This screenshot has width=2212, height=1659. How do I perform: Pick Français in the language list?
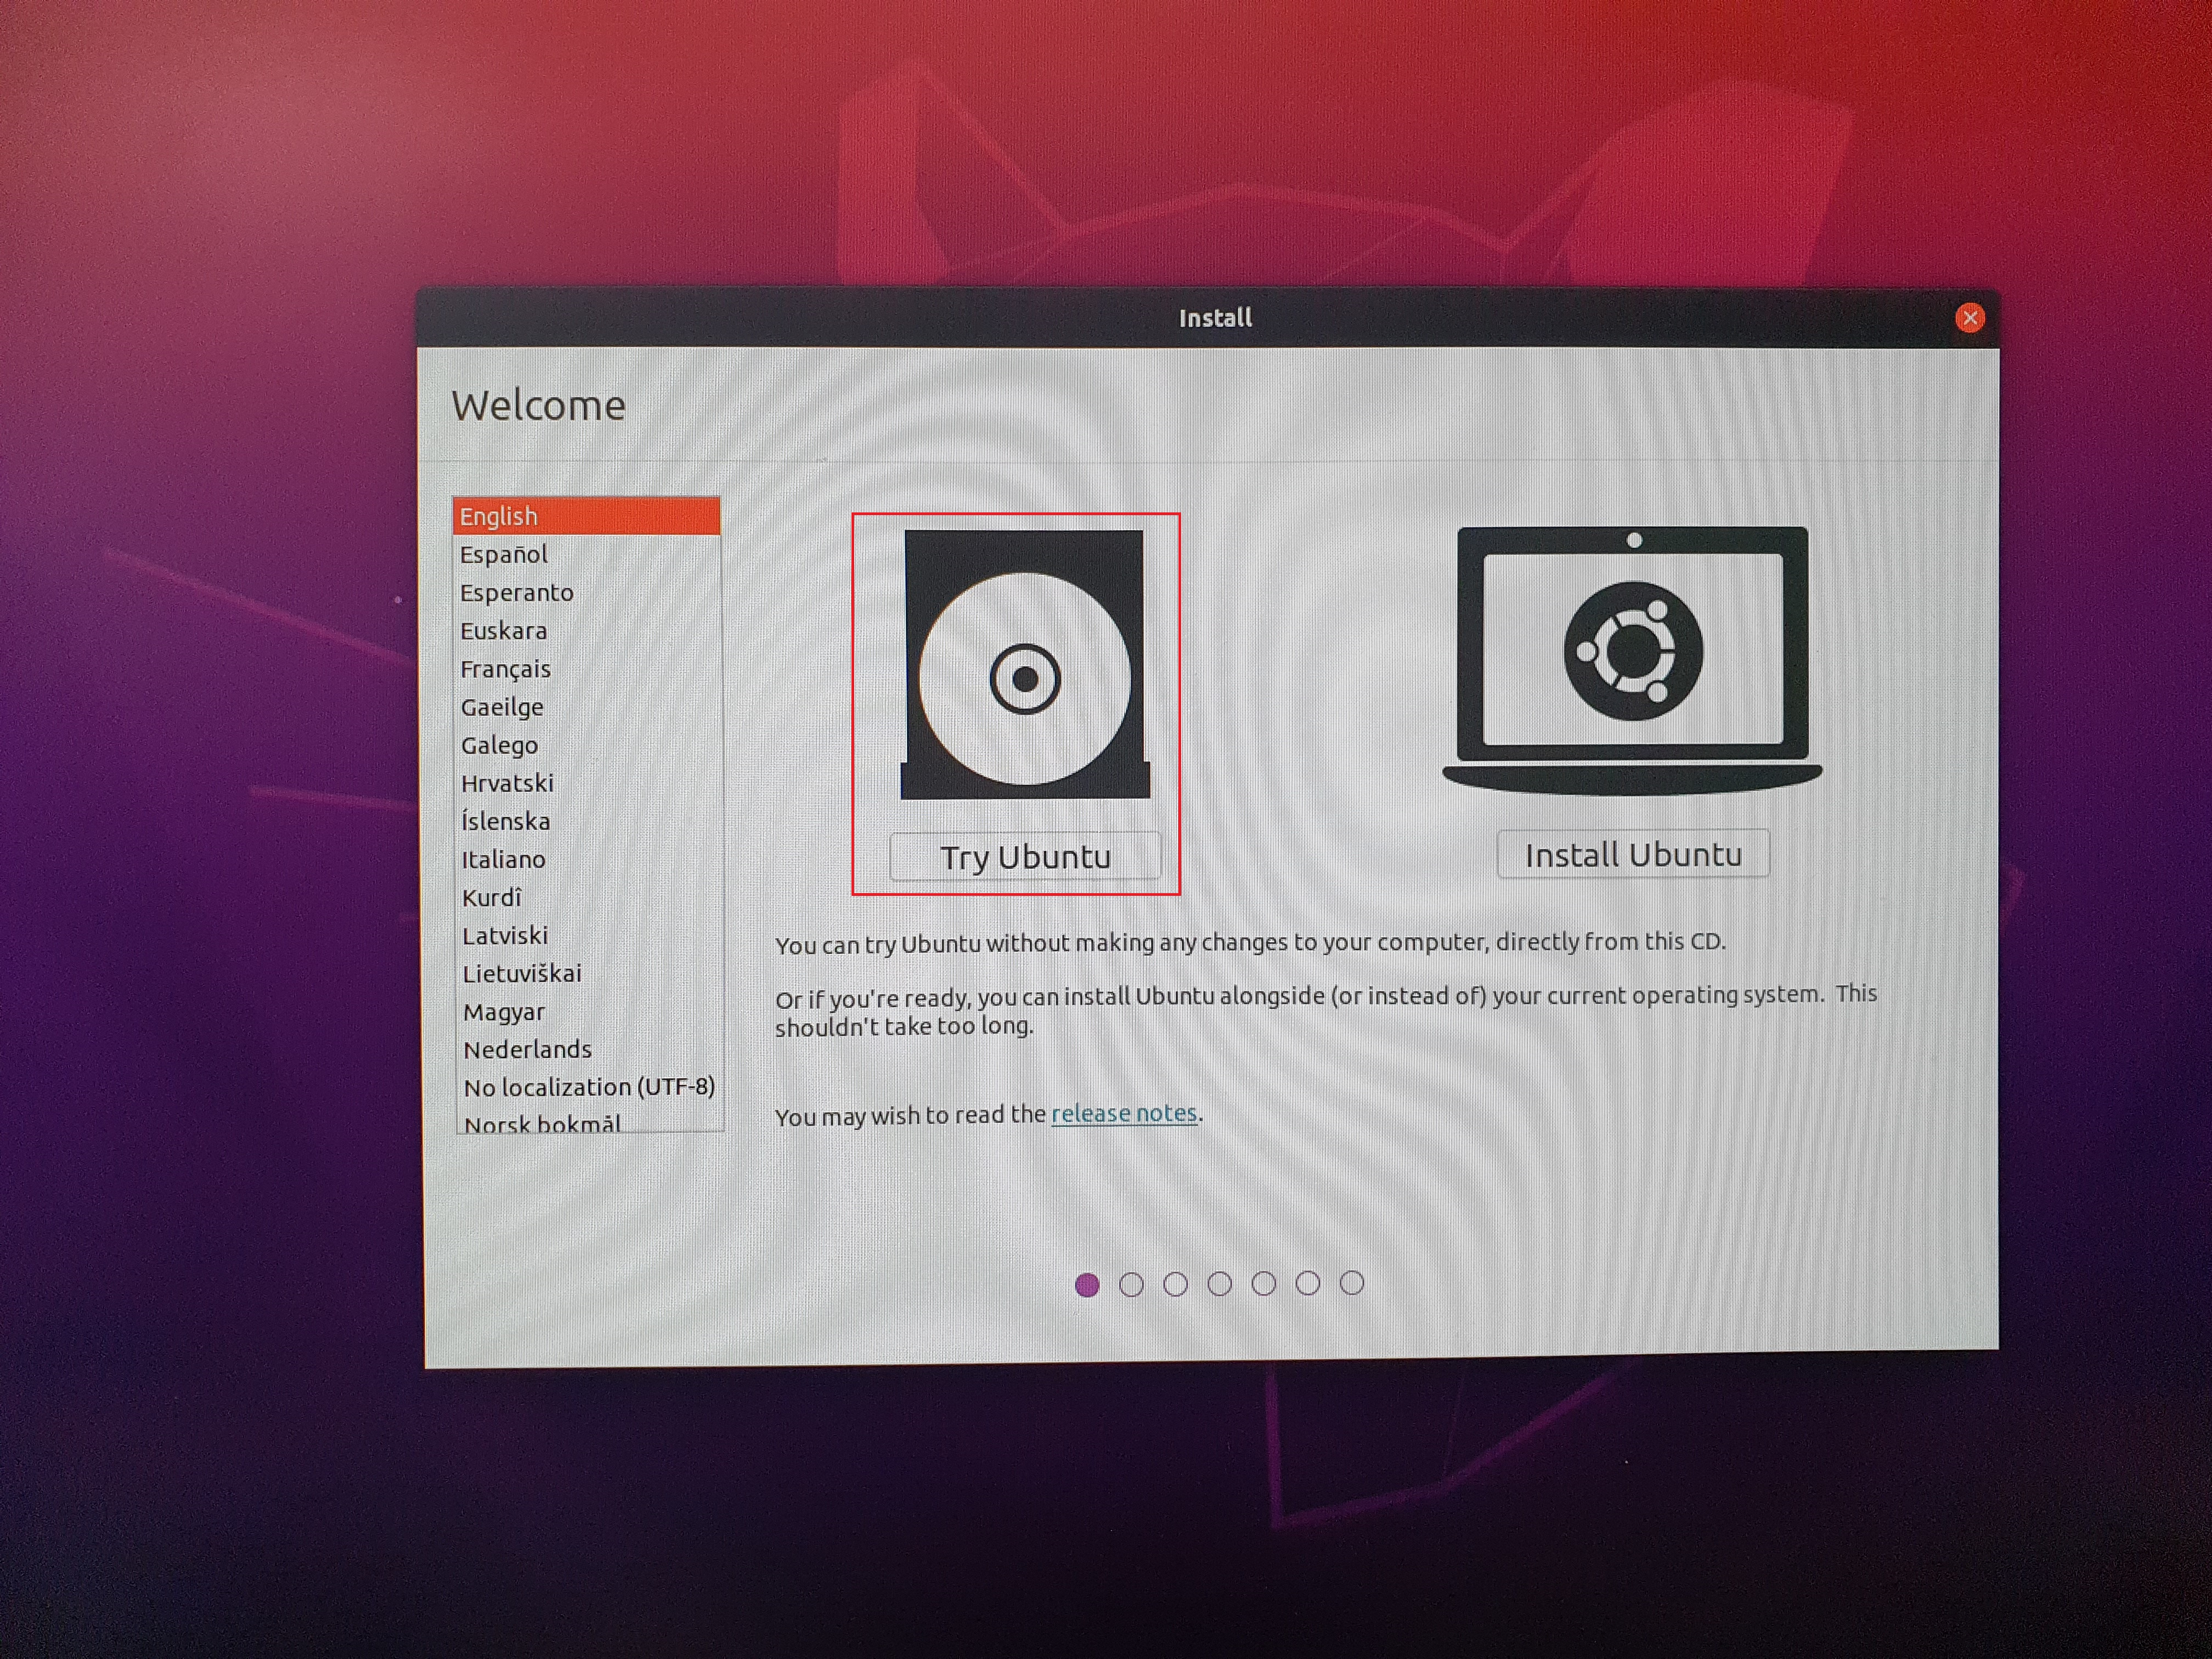coord(505,668)
